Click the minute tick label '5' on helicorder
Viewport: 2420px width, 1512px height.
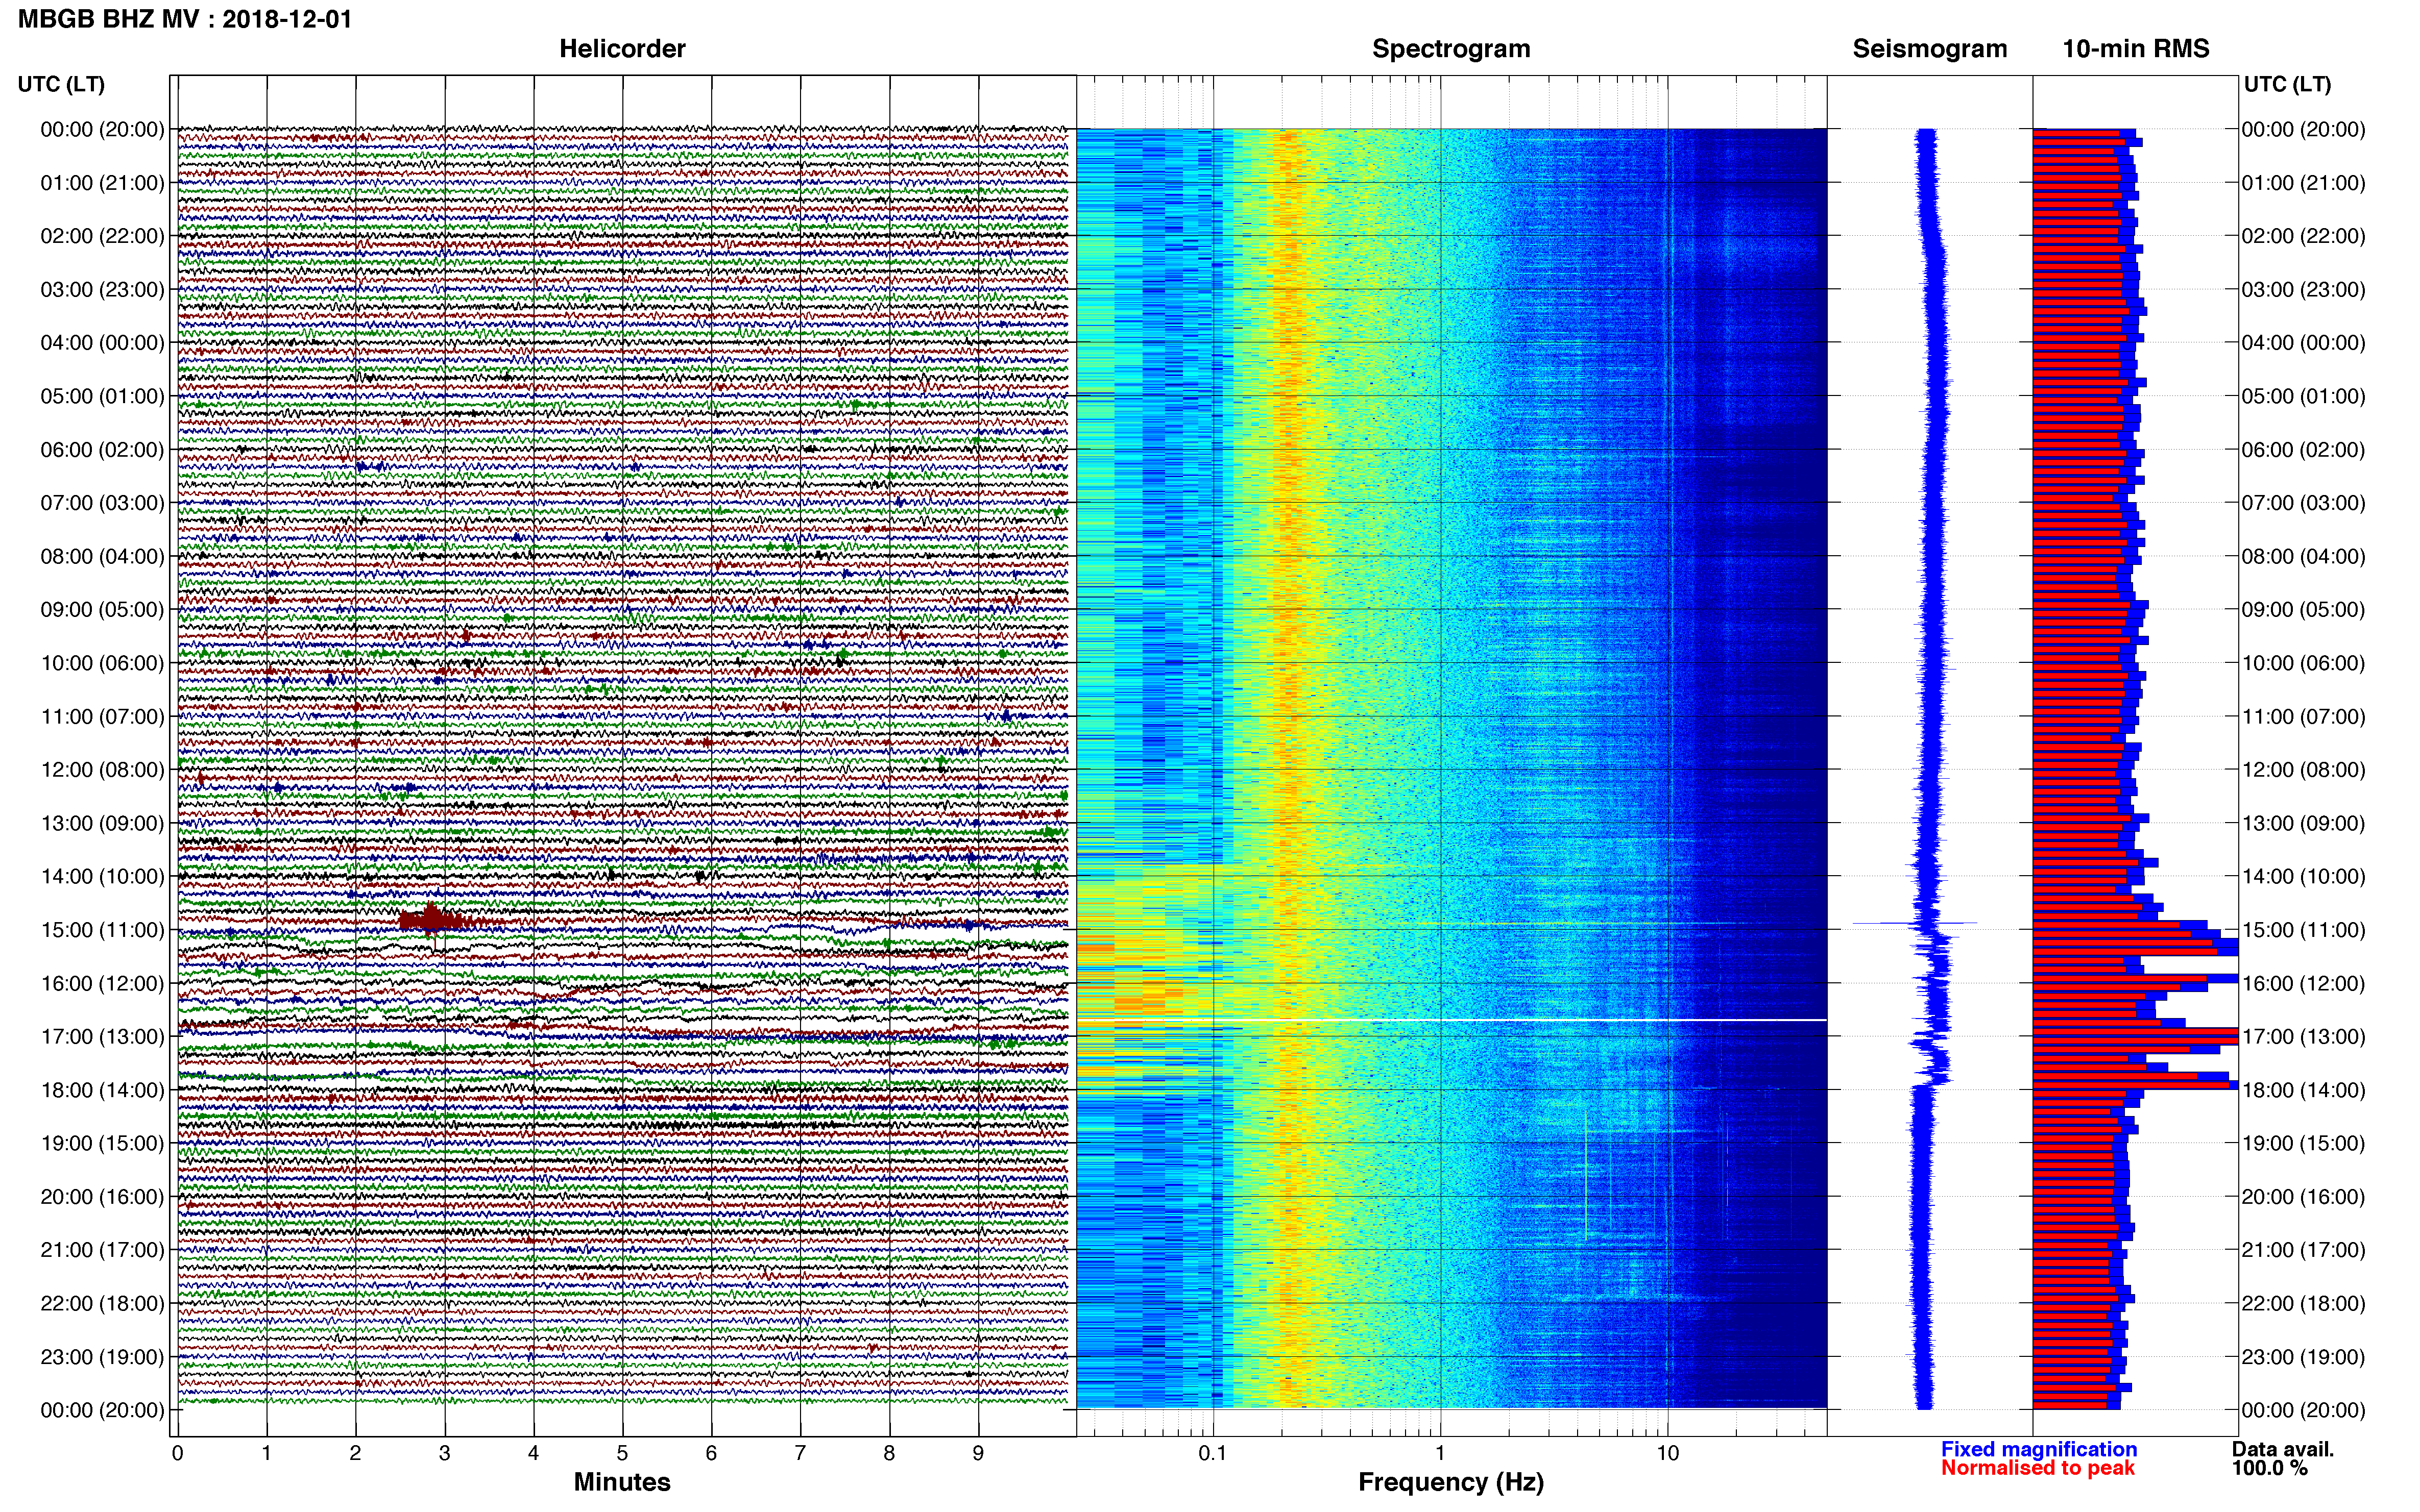(x=622, y=1453)
